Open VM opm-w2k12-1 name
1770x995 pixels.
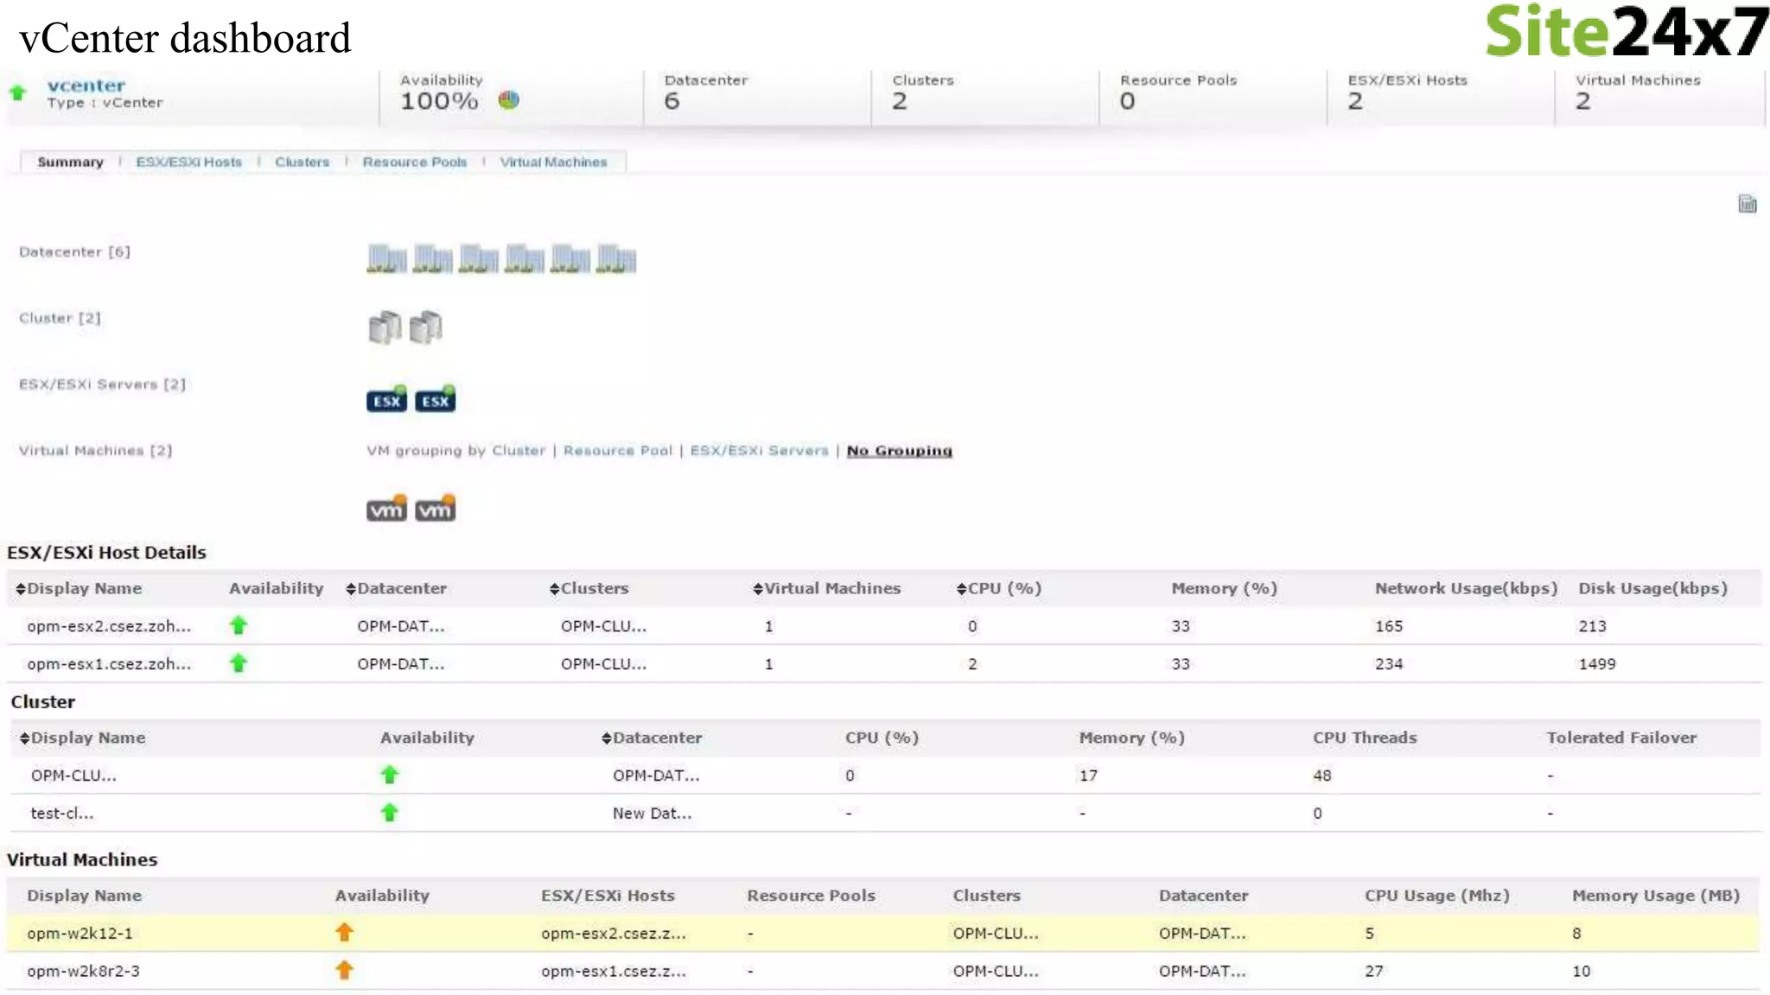tap(80, 934)
